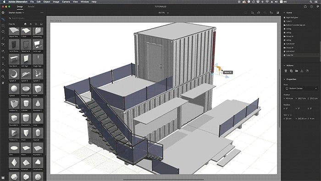
Task: Click the Search Assets field
Action: (x=26, y=18)
